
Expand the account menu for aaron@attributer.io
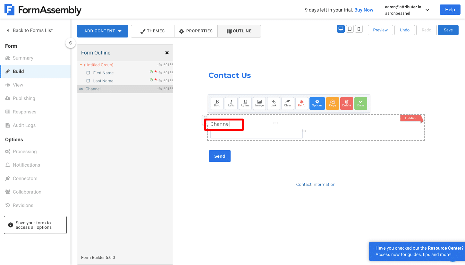click(427, 10)
